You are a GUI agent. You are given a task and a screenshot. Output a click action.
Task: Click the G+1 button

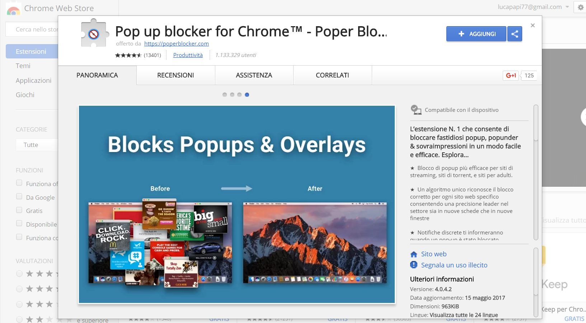[511, 75]
